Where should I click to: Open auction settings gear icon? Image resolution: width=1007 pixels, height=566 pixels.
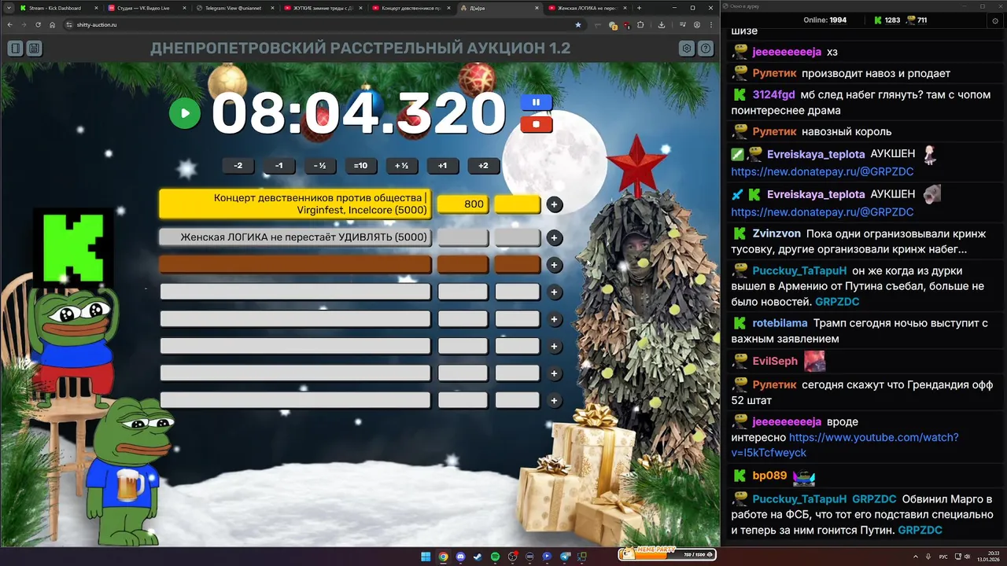[687, 48]
